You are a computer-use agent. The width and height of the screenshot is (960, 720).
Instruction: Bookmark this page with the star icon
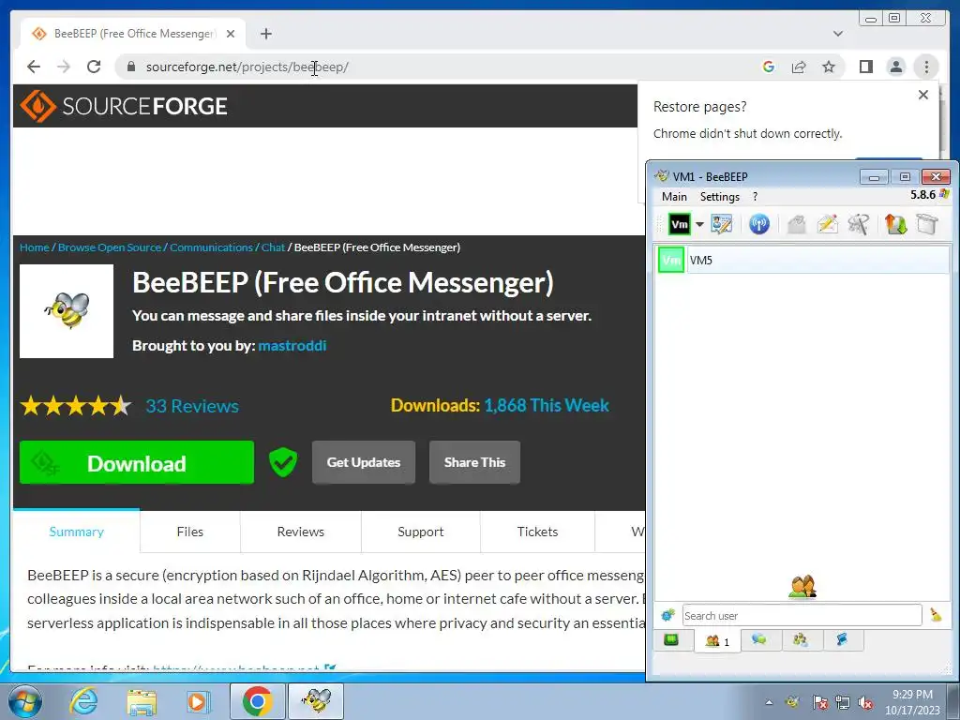pyautogui.click(x=829, y=67)
